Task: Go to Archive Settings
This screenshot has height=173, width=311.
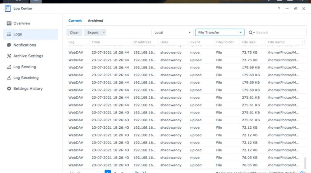Action: click(28, 56)
